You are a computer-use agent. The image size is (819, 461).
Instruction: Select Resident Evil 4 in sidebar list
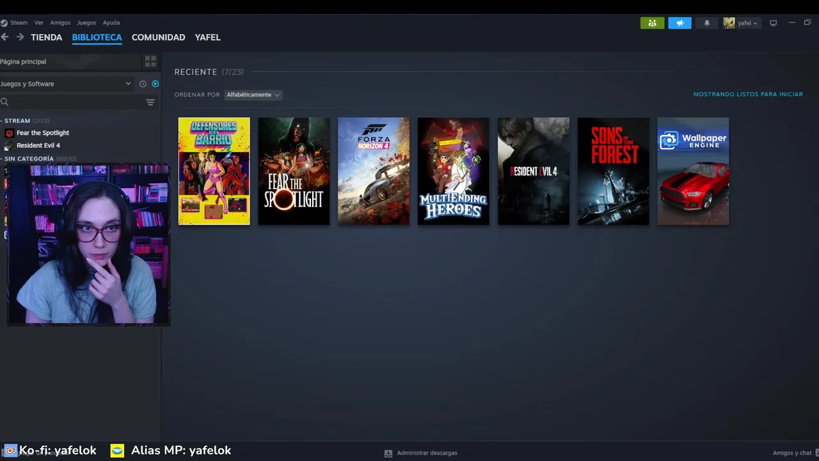click(38, 145)
